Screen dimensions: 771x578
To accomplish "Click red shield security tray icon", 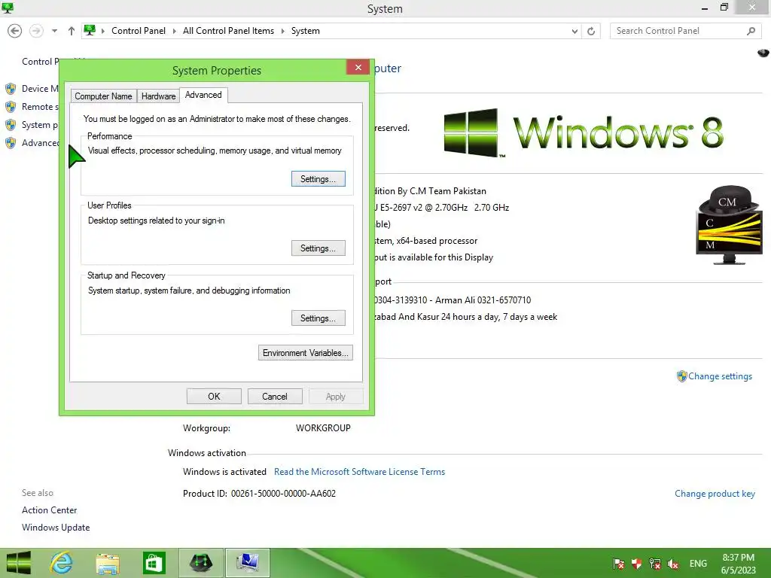I will [x=636, y=564].
